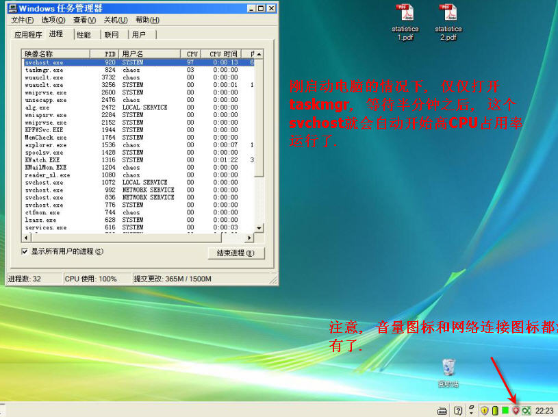Viewport: 558px width, 417px height.
Task: Select the svchost.exe row with PID 992
Action: [138, 190]
